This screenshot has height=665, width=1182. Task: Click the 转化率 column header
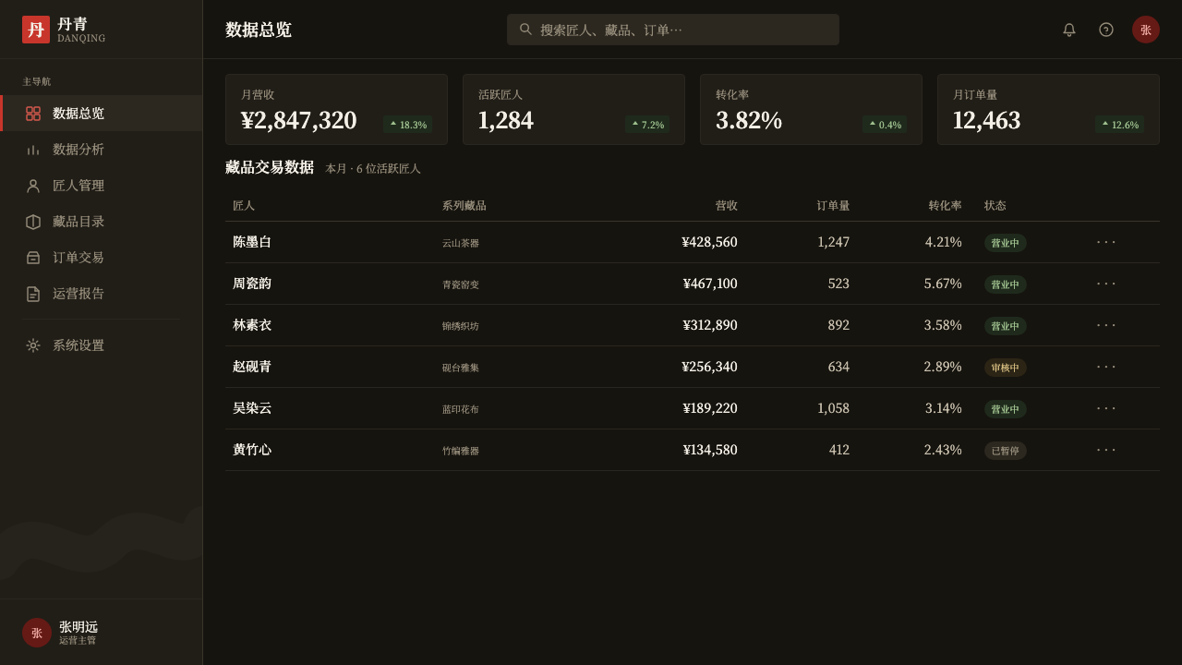(x=945, y=206)
